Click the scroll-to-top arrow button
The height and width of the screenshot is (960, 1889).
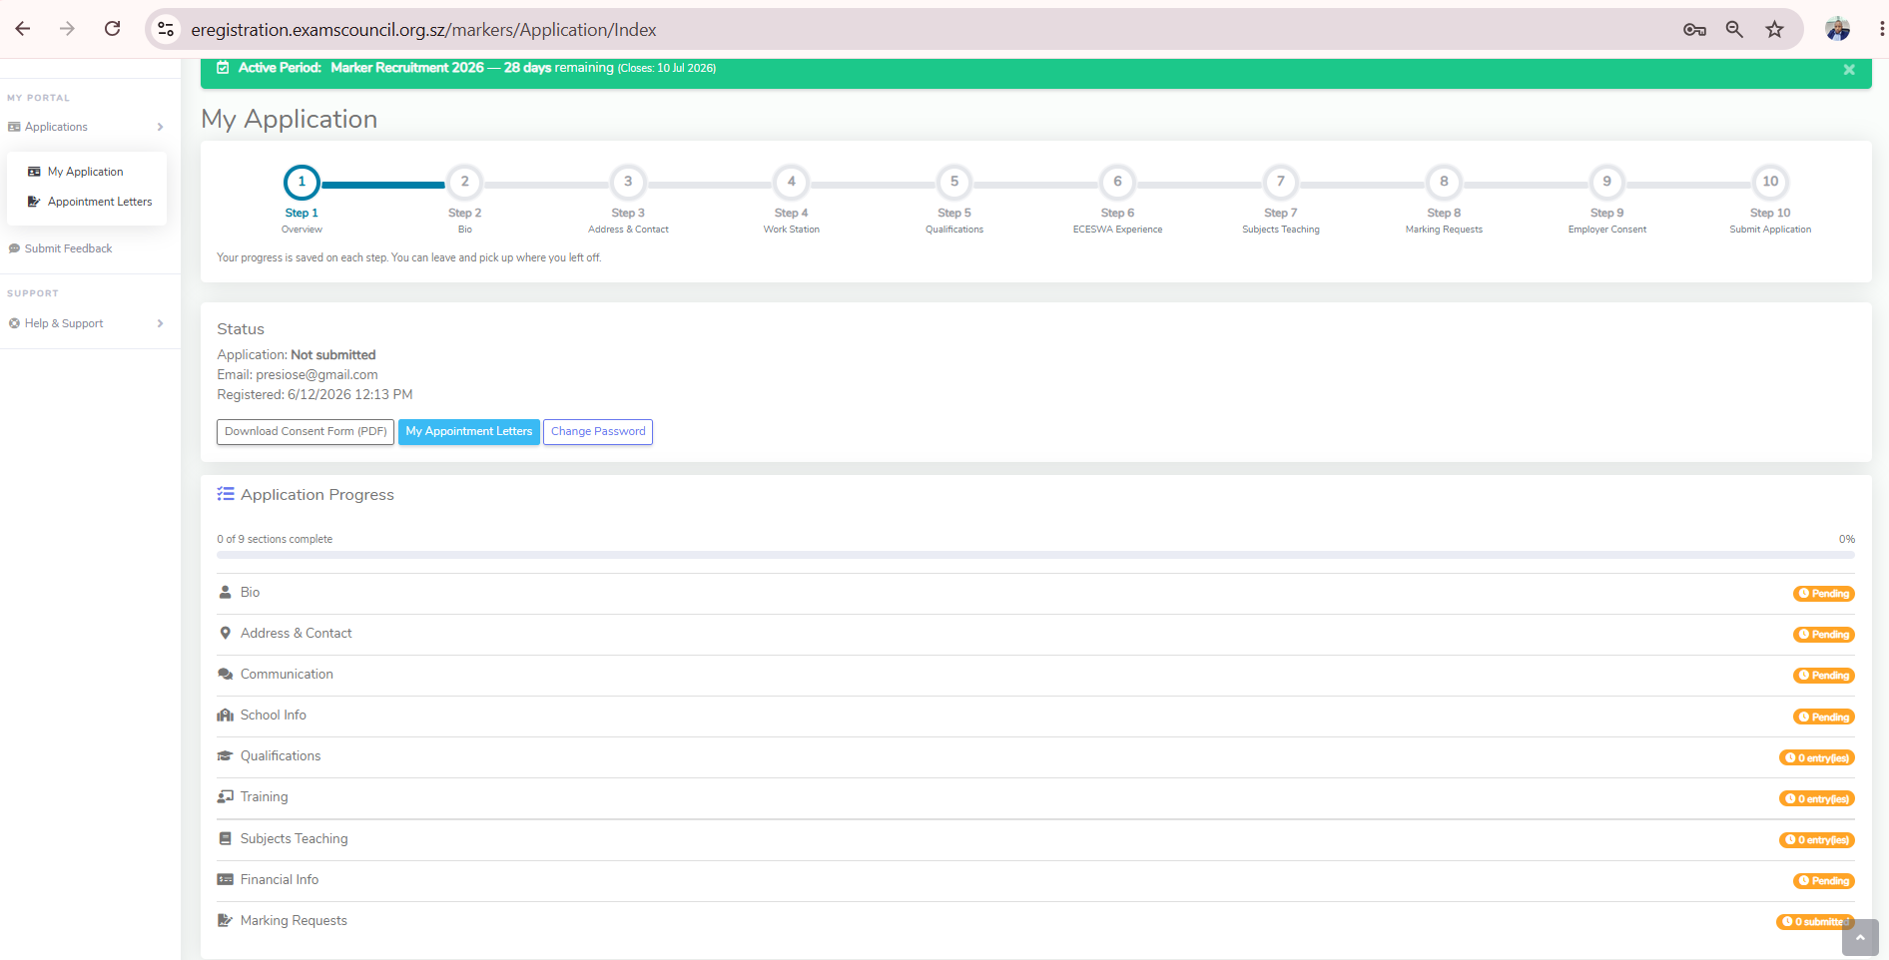(x=1860, y=938)
